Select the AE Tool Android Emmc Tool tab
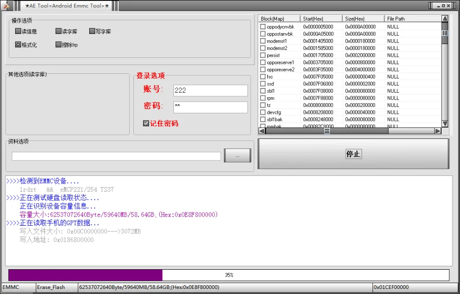 (x=67, y=6)
